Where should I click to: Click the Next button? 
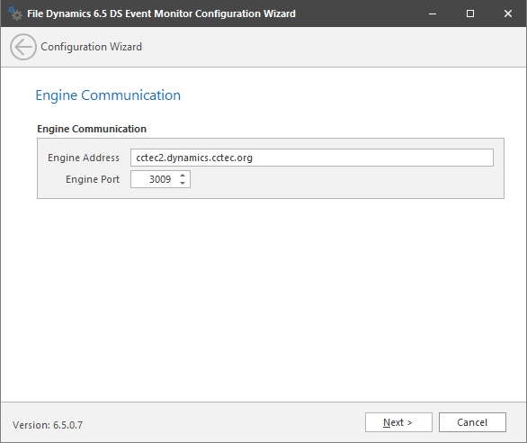click(x=398, y=422)
